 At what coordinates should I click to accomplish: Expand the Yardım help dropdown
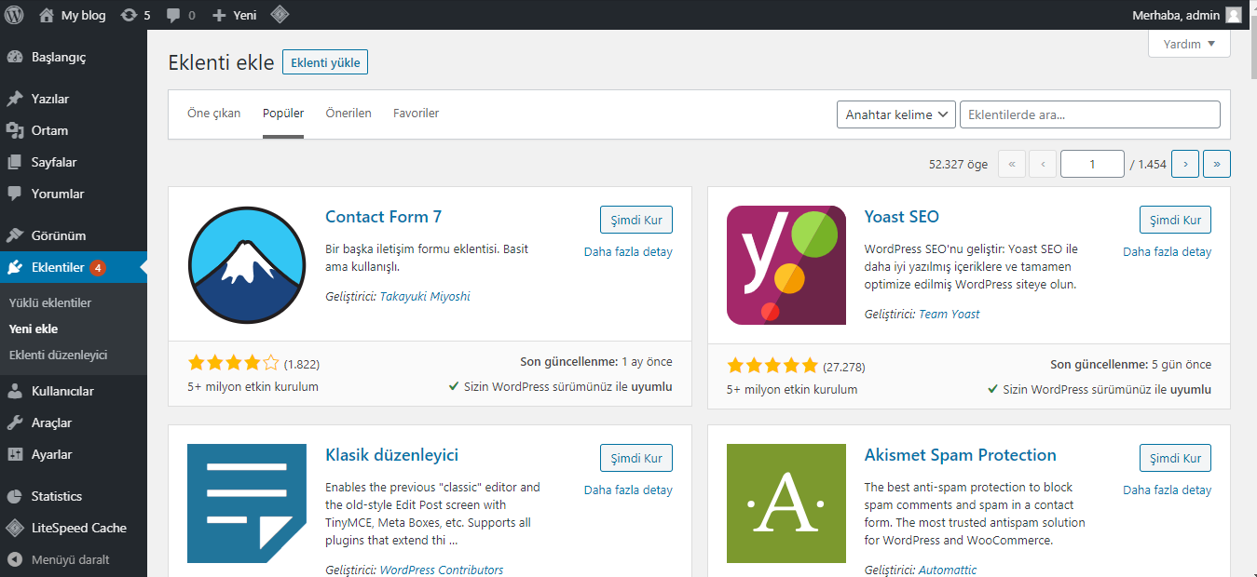tap(1189, 44)
